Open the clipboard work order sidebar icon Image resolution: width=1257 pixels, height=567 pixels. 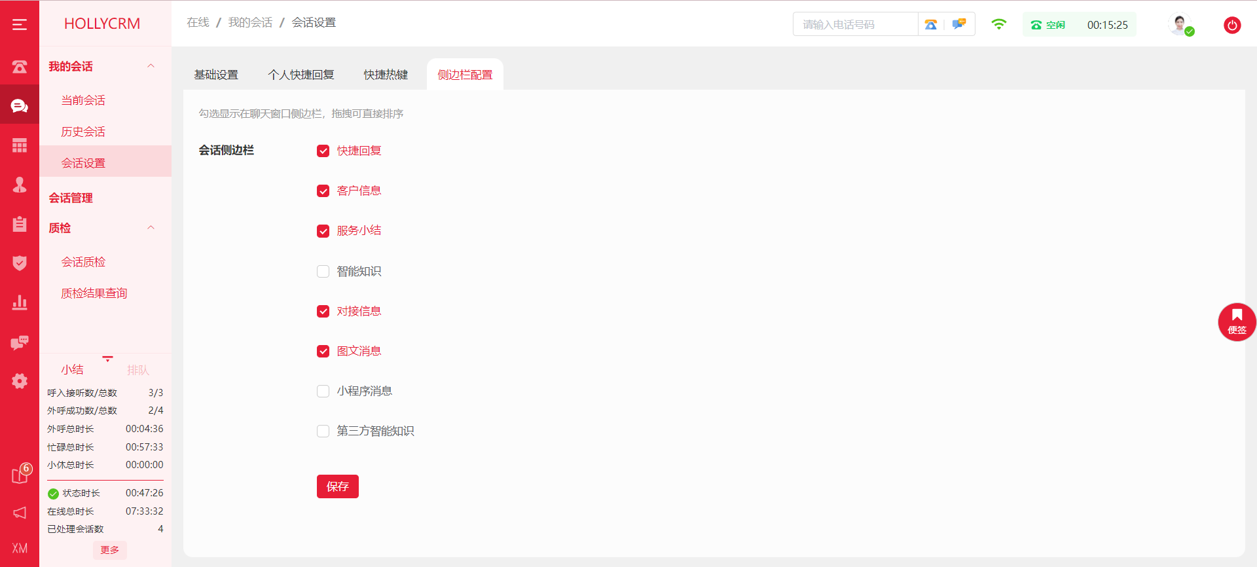coord(20,224)
